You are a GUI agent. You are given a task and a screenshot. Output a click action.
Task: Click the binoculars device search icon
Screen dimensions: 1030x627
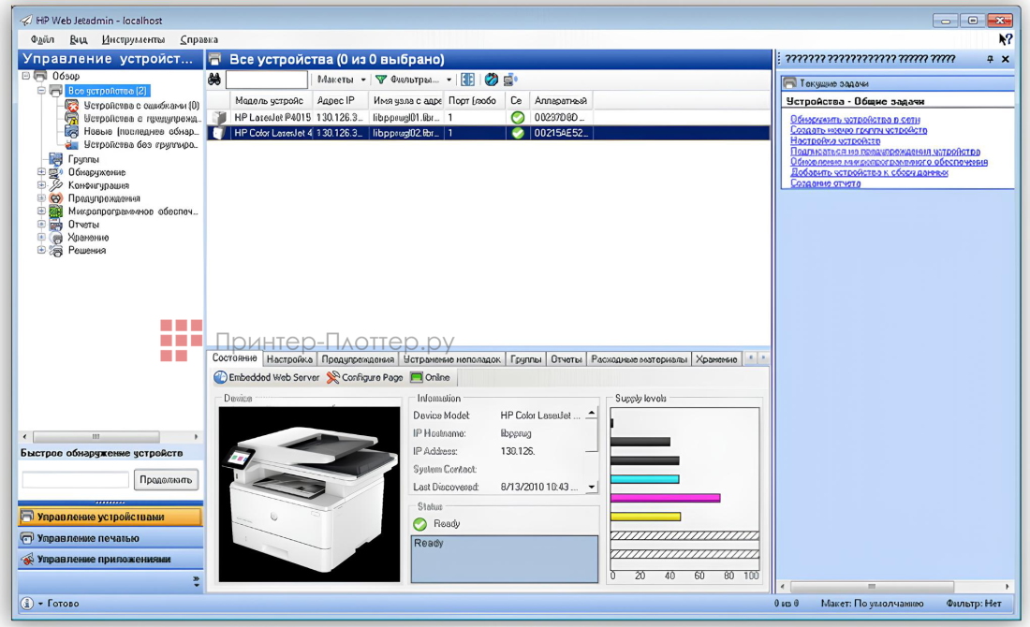pyautogui.click(x=213, y=80)
